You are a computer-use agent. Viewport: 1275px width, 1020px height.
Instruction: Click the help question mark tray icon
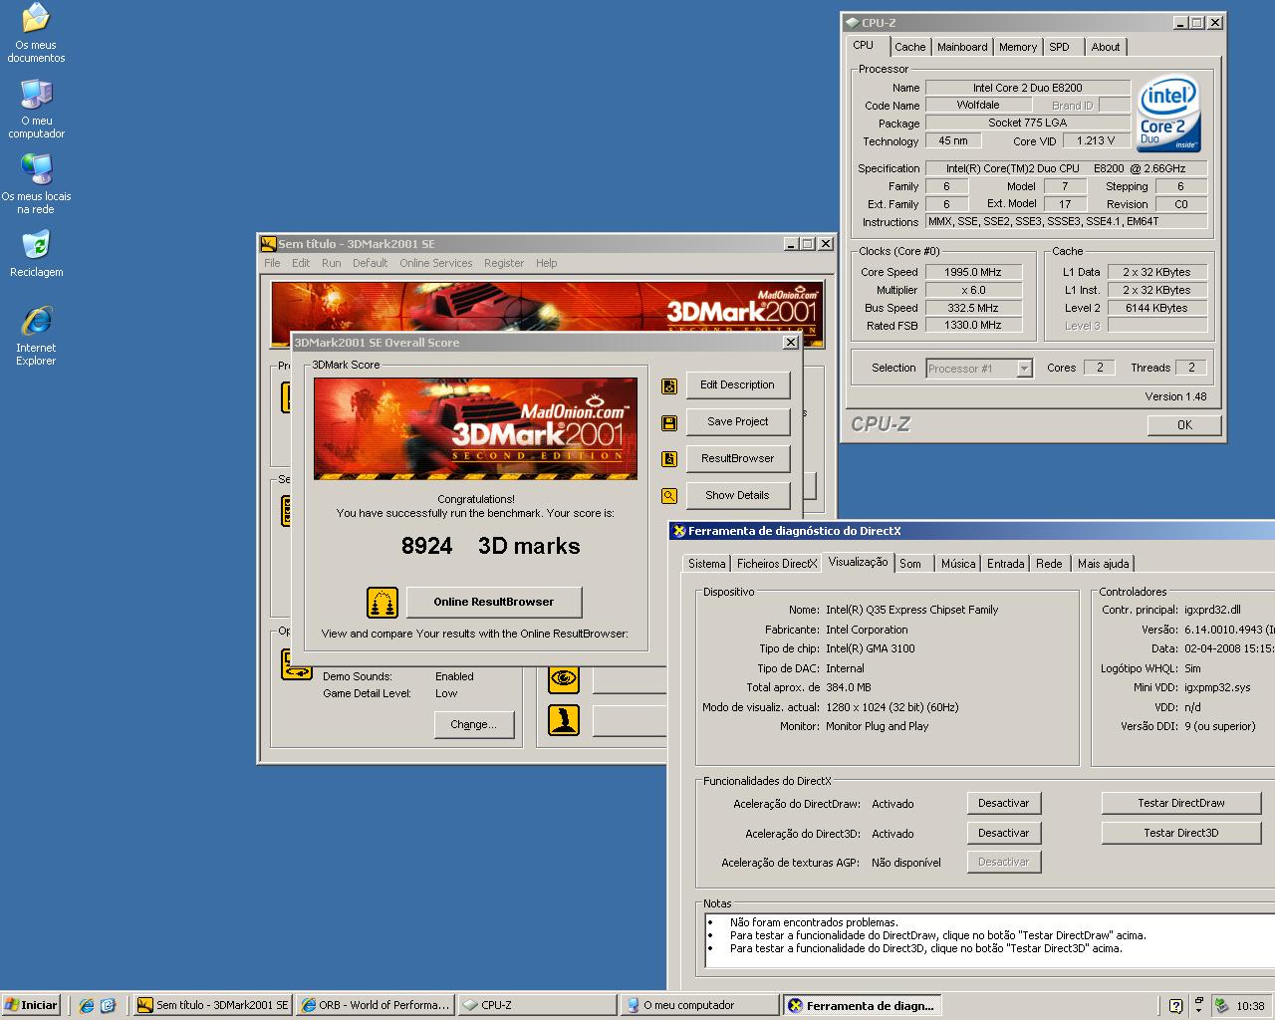pos(1175,1006)
